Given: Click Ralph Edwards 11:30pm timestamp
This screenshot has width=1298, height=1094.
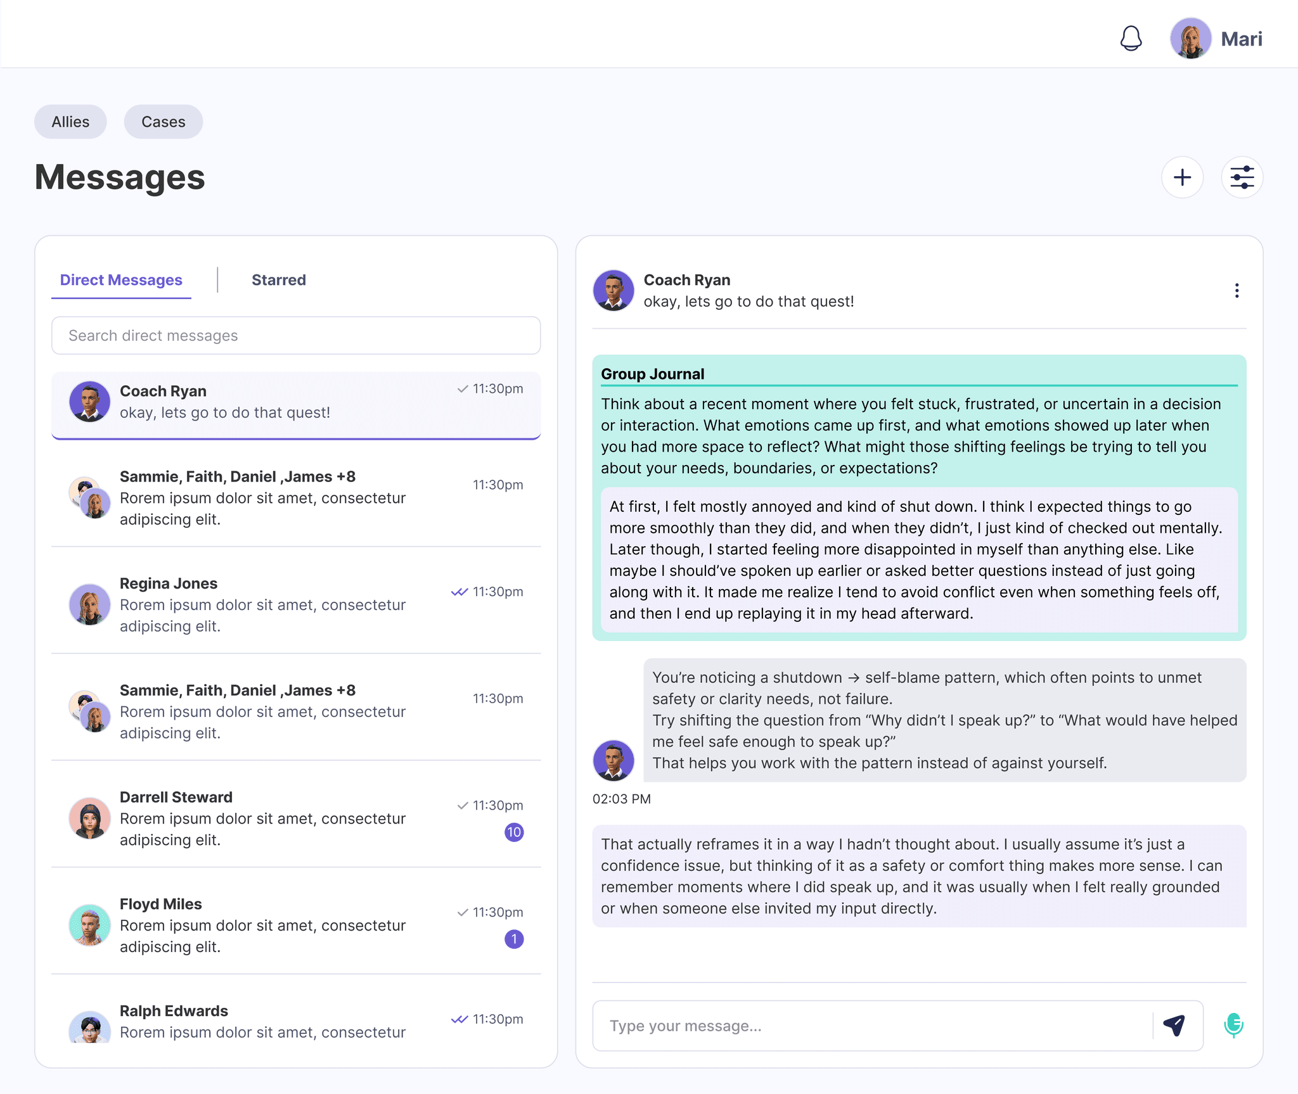Looking at the screenshot, I should (498, 1019).
